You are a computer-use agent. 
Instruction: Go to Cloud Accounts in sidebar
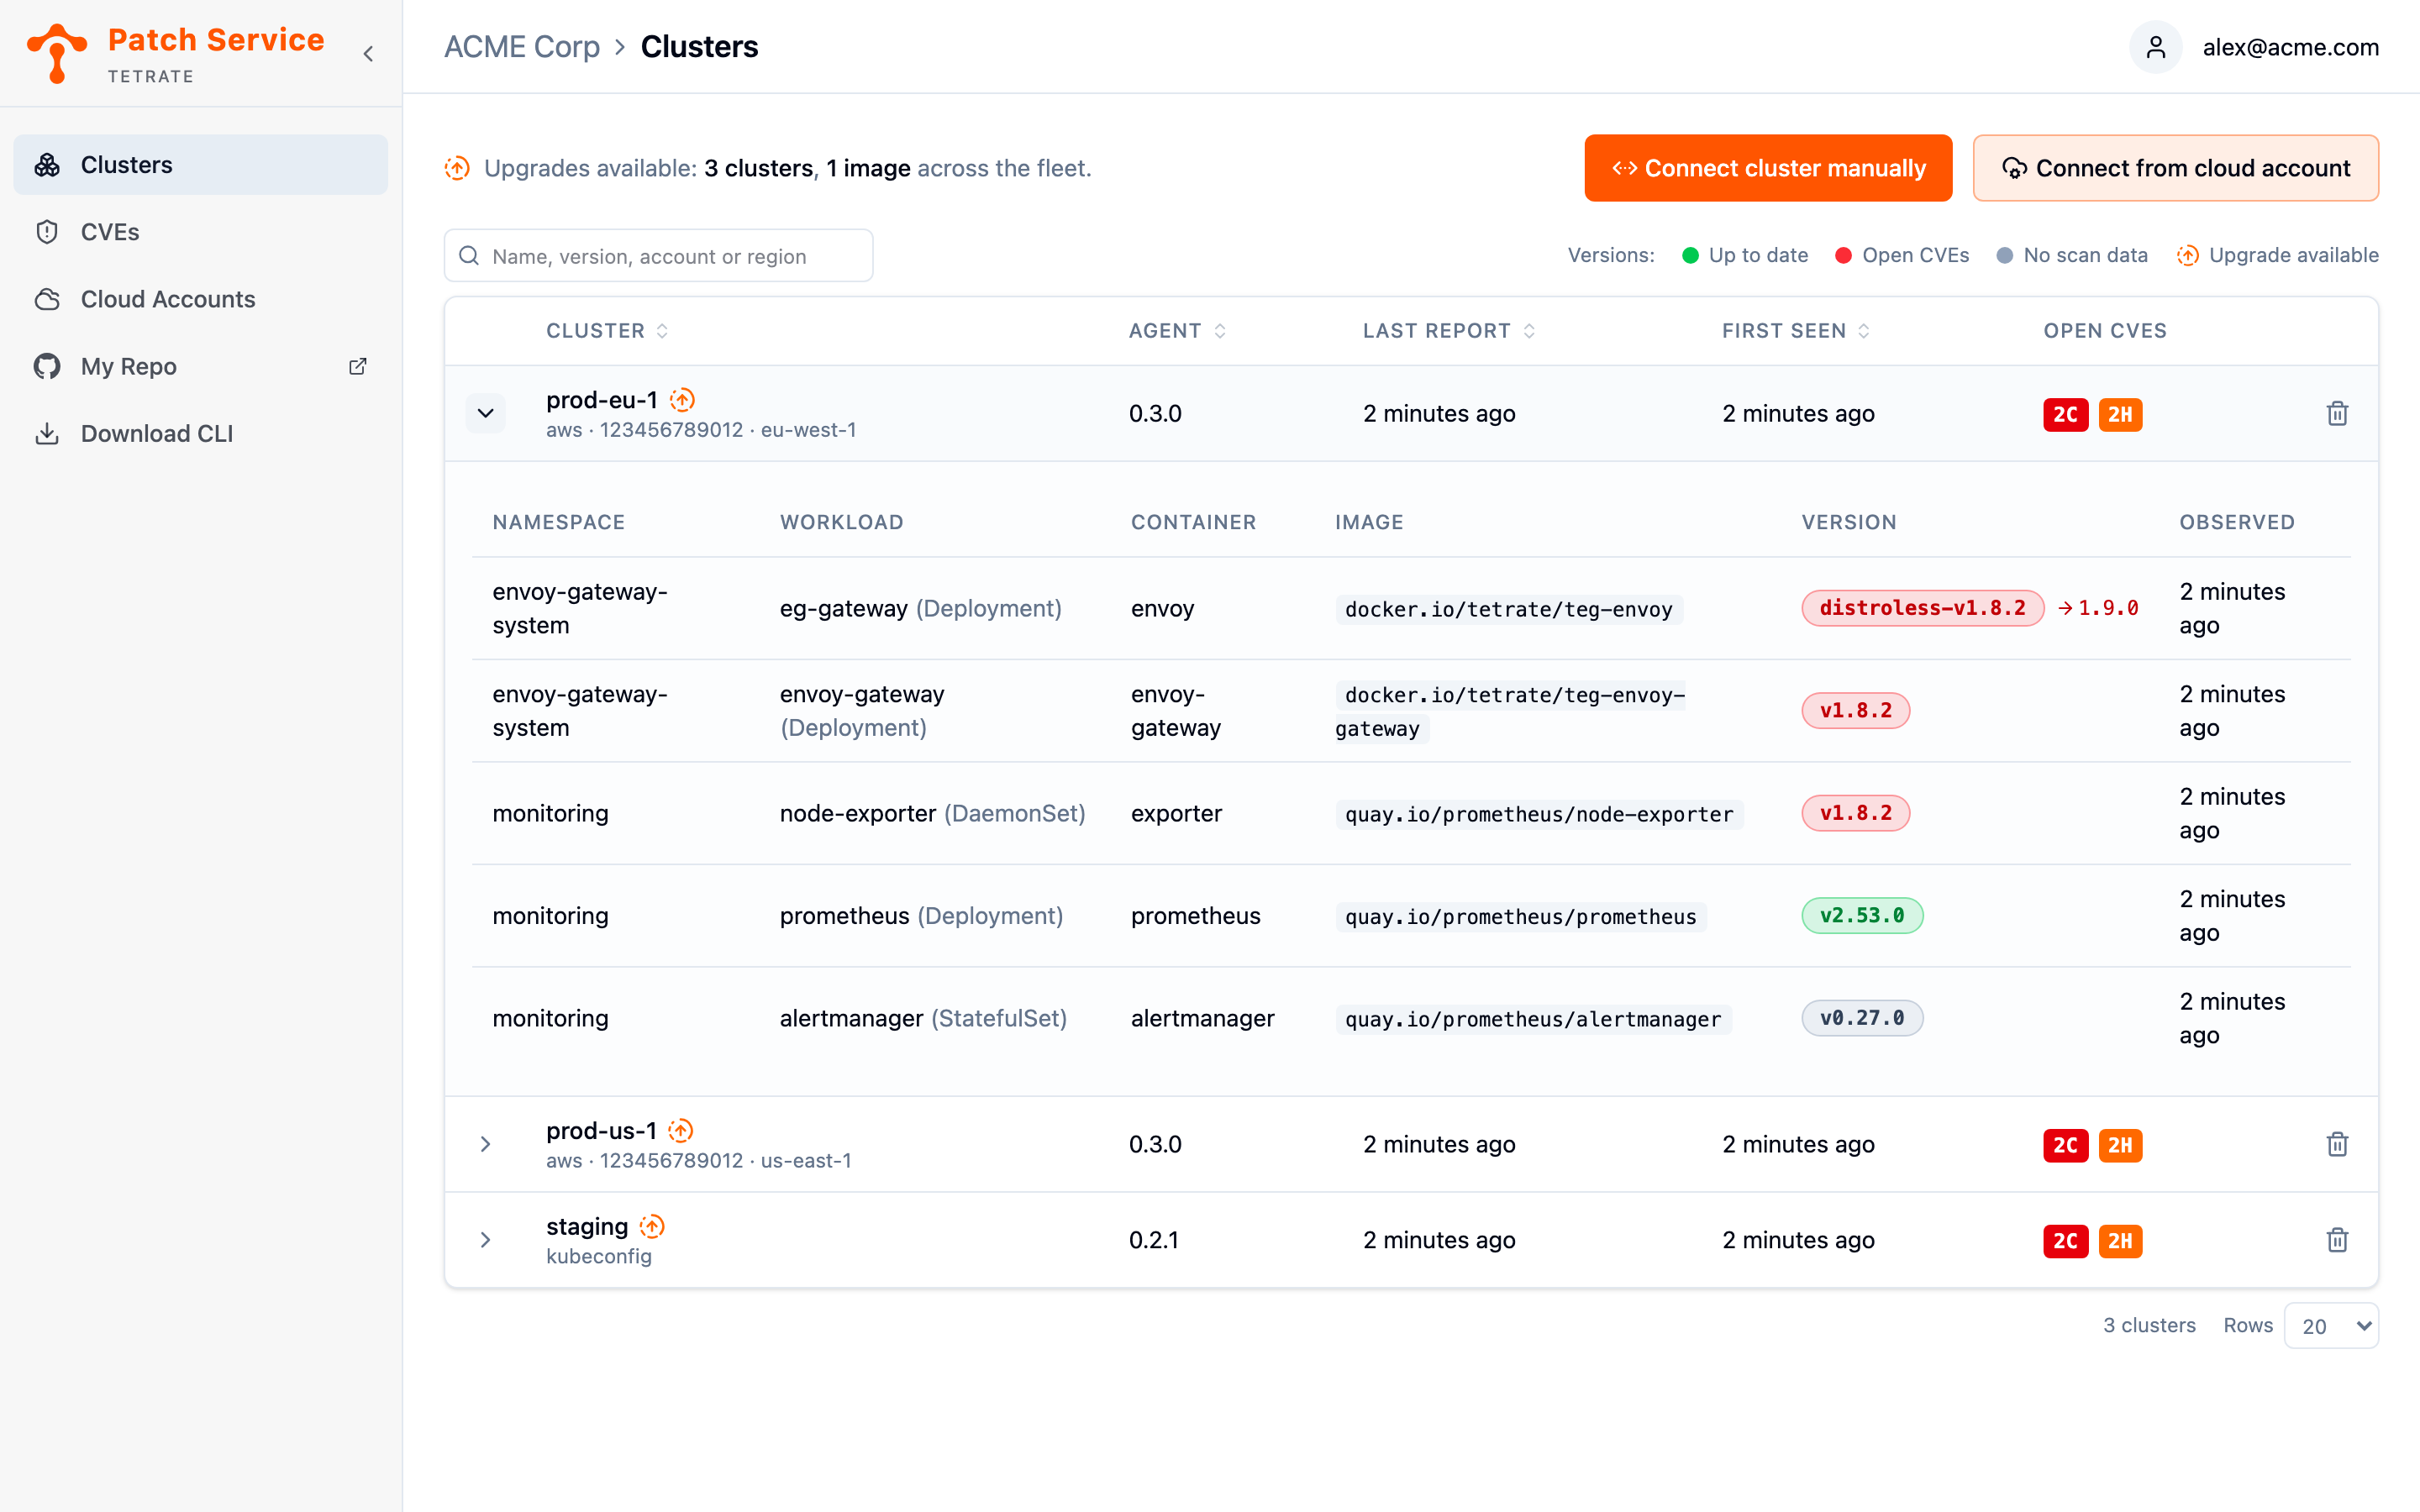click(200, 299)
